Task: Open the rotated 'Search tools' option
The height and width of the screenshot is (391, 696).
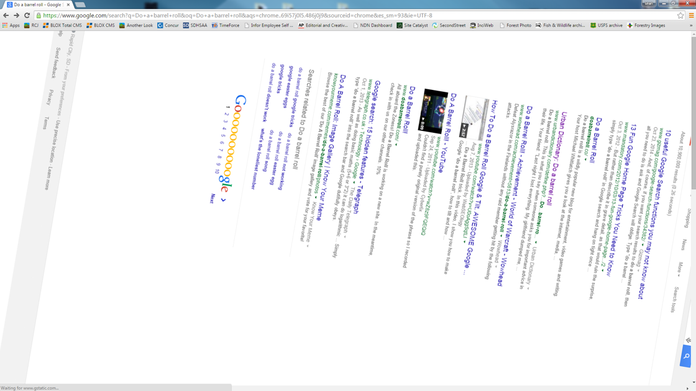Action: 674,299
